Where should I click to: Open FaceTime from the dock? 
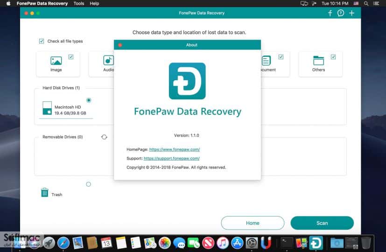pos(194,243)
